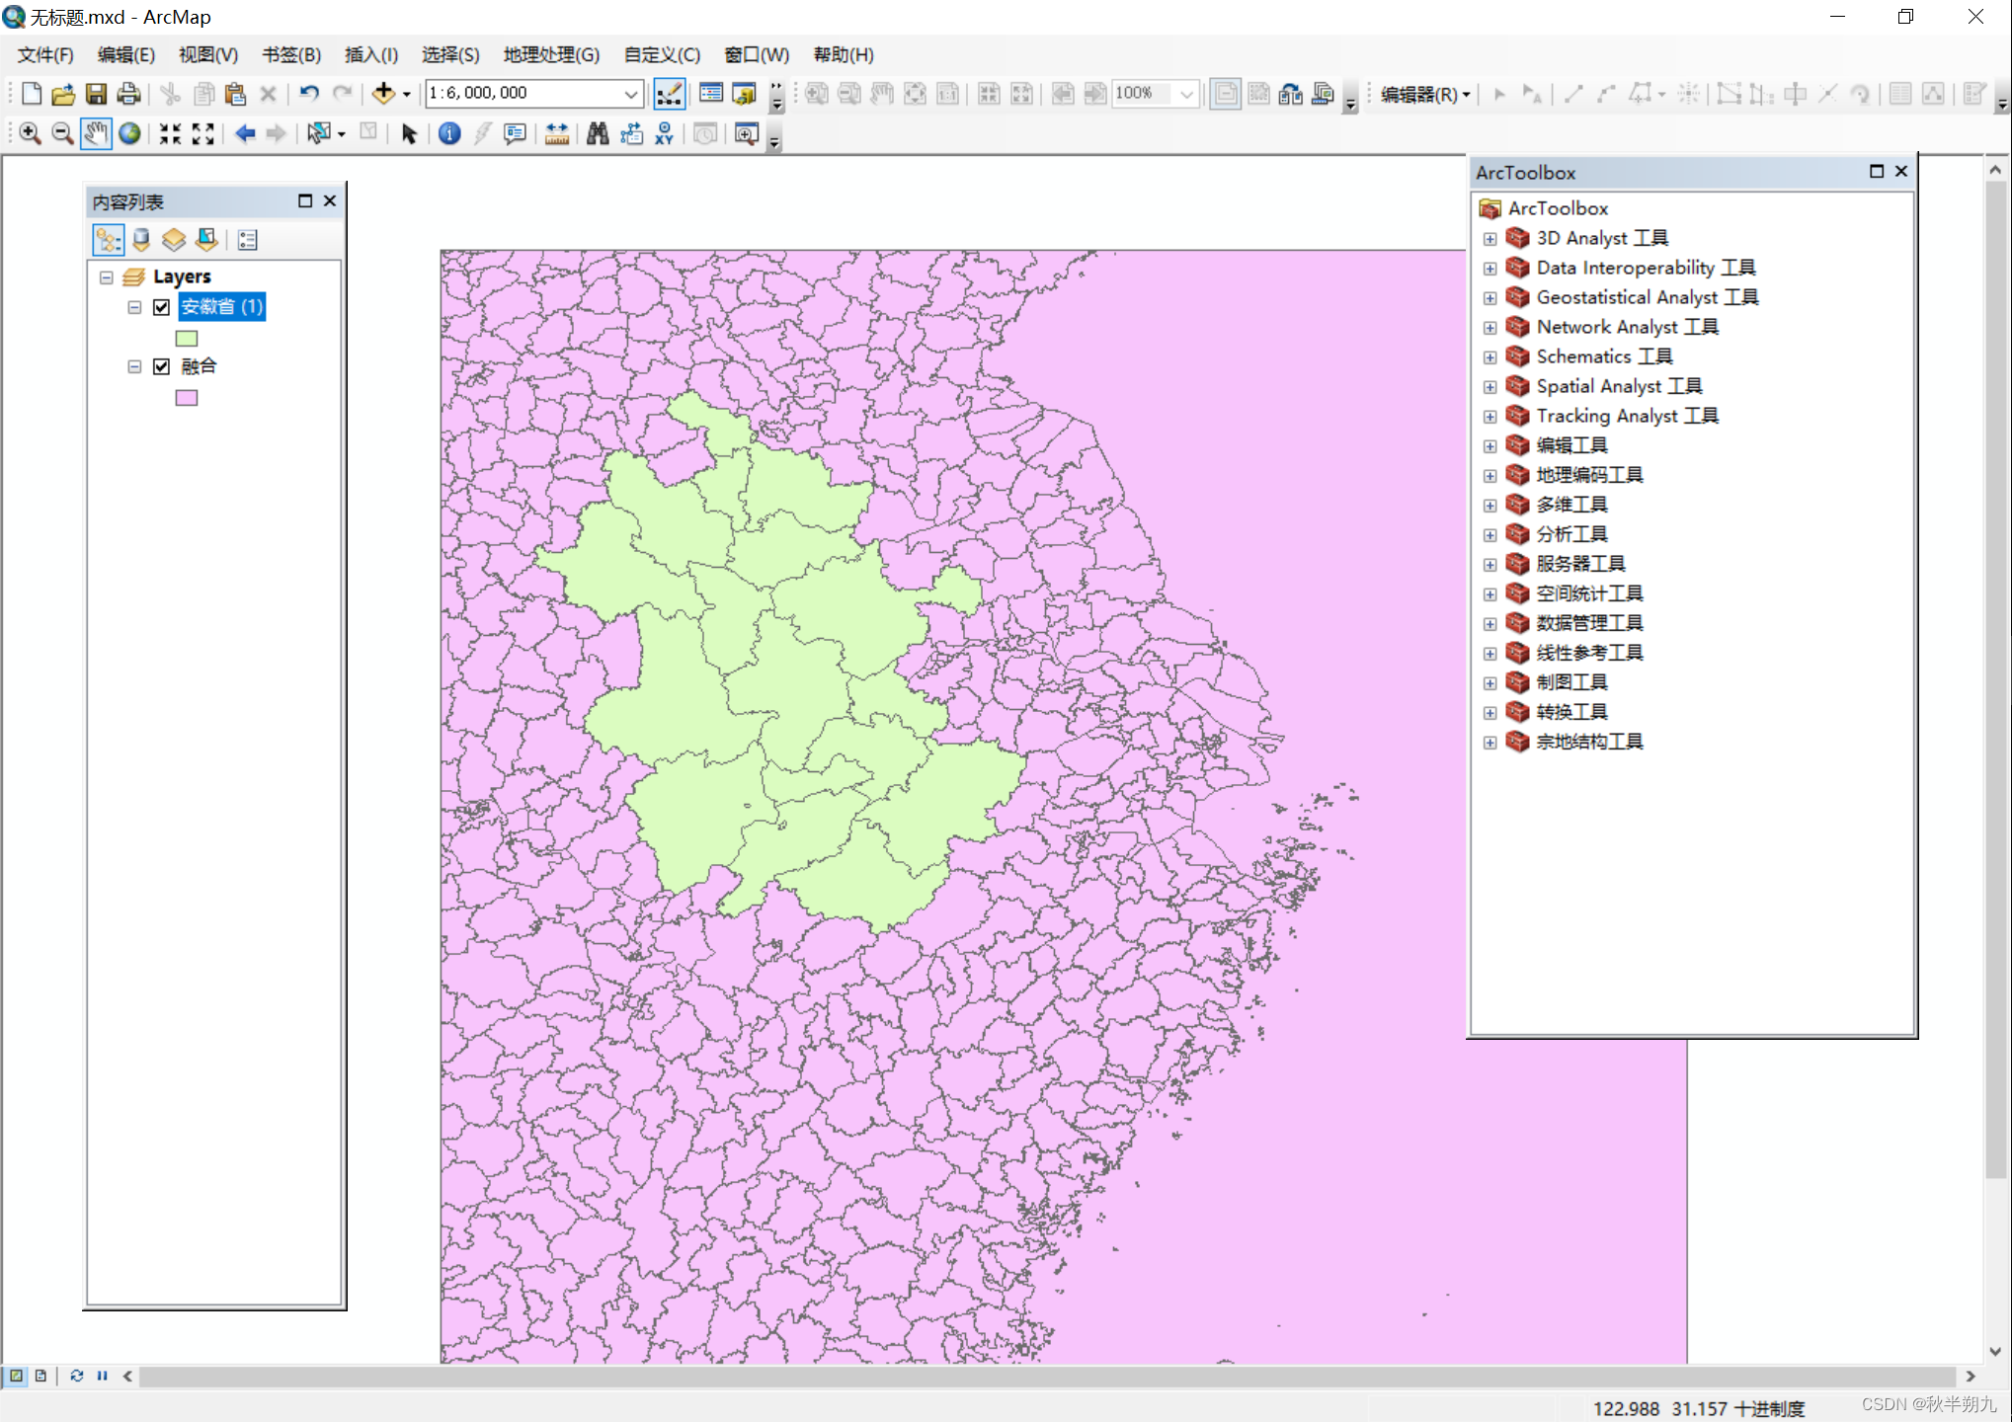Open the Find binoculars tool

[x=597, y=133]
